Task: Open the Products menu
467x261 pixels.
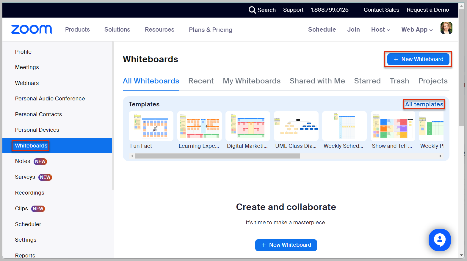Action: pyautogui.click(x=77, y=29)
